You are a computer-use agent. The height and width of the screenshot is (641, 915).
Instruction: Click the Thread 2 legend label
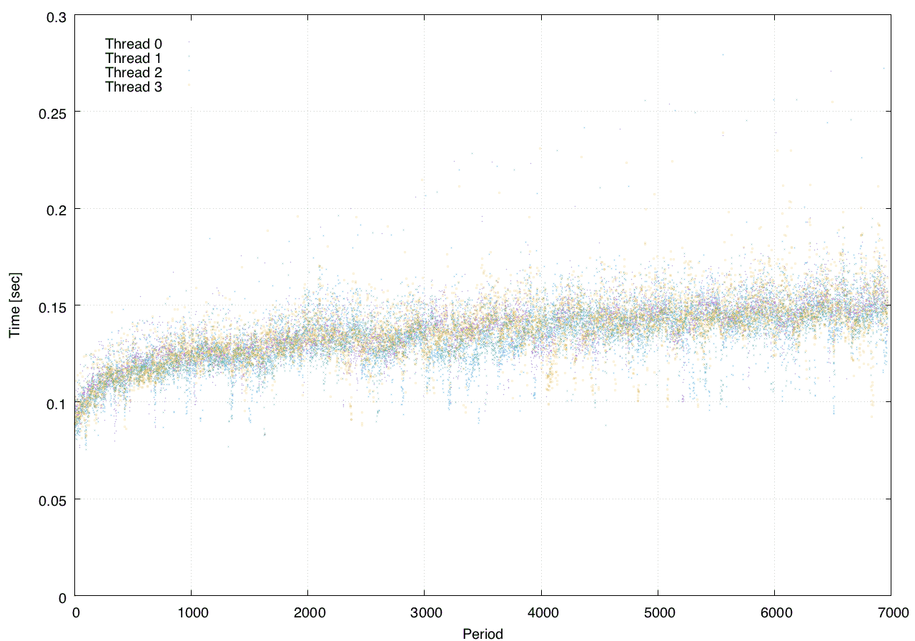point(134,73)
